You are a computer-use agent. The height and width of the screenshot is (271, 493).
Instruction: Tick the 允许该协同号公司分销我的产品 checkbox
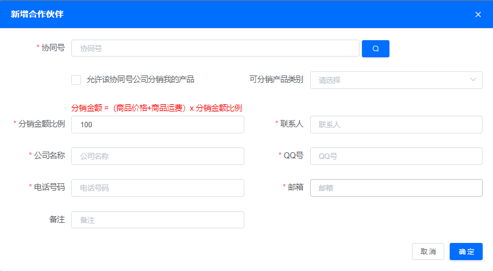tap(76, 79)
